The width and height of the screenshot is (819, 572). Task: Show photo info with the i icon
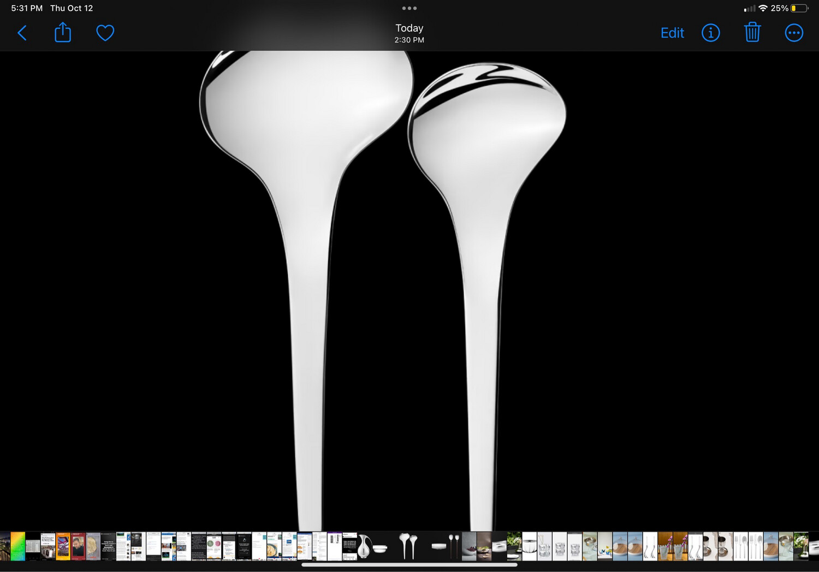710,33
